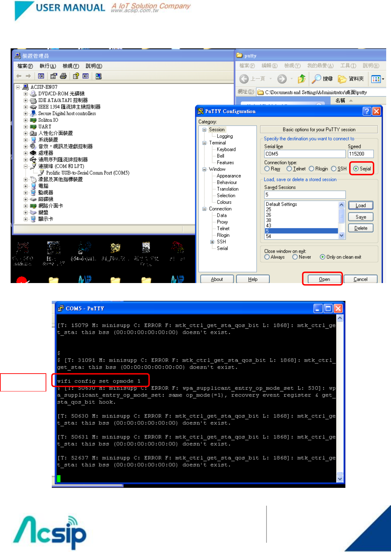
Task: Collapse the Session category in PuTTY tree
Action: pyautogui.click(x=204, y=130)
